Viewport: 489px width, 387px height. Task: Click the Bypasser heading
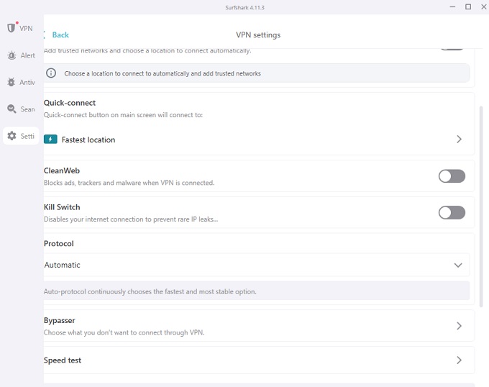pyautogui.click(x=59, y=320)
